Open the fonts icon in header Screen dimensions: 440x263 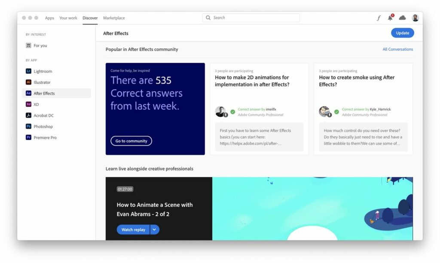point(379,18)
